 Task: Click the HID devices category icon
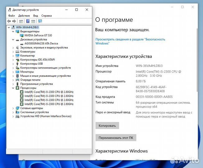[17, 116]
